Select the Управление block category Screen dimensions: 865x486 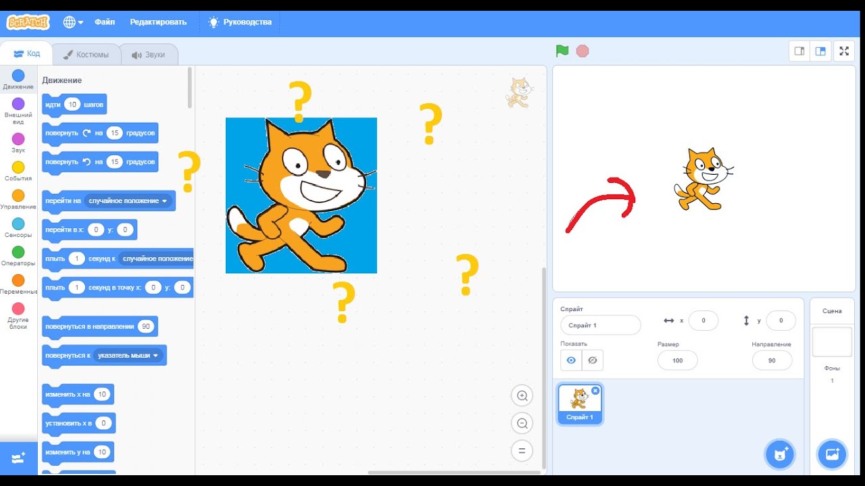(x=18, y=200)
